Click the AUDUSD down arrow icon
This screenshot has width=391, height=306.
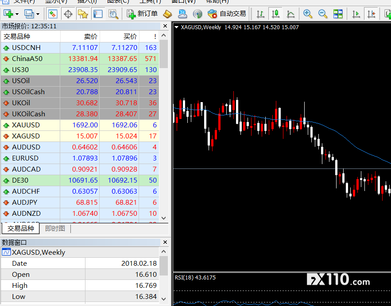tap(6, 147)
